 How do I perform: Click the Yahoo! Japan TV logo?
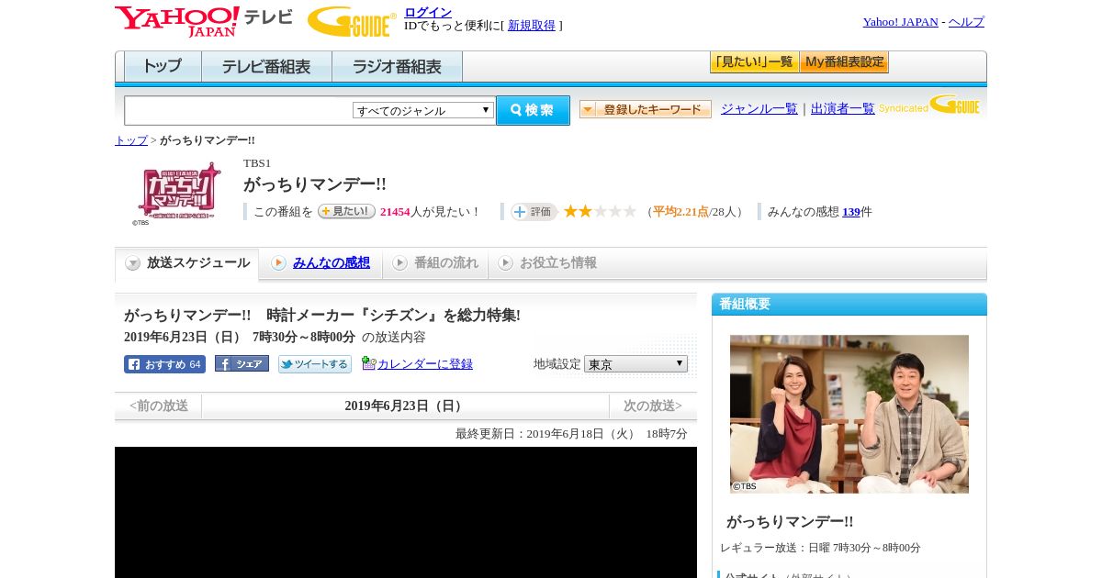[204, 21]
